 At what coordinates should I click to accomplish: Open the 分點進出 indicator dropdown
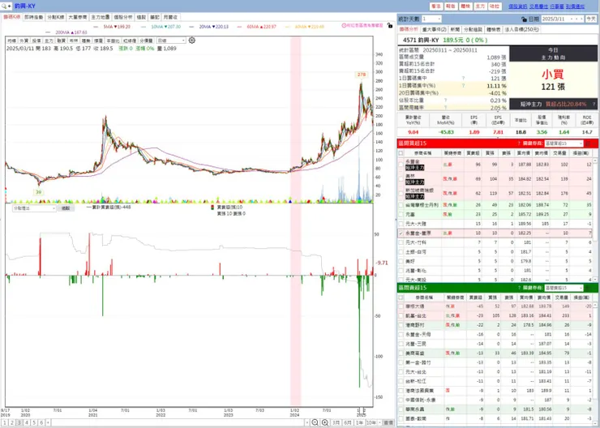(x=34, y=208)
